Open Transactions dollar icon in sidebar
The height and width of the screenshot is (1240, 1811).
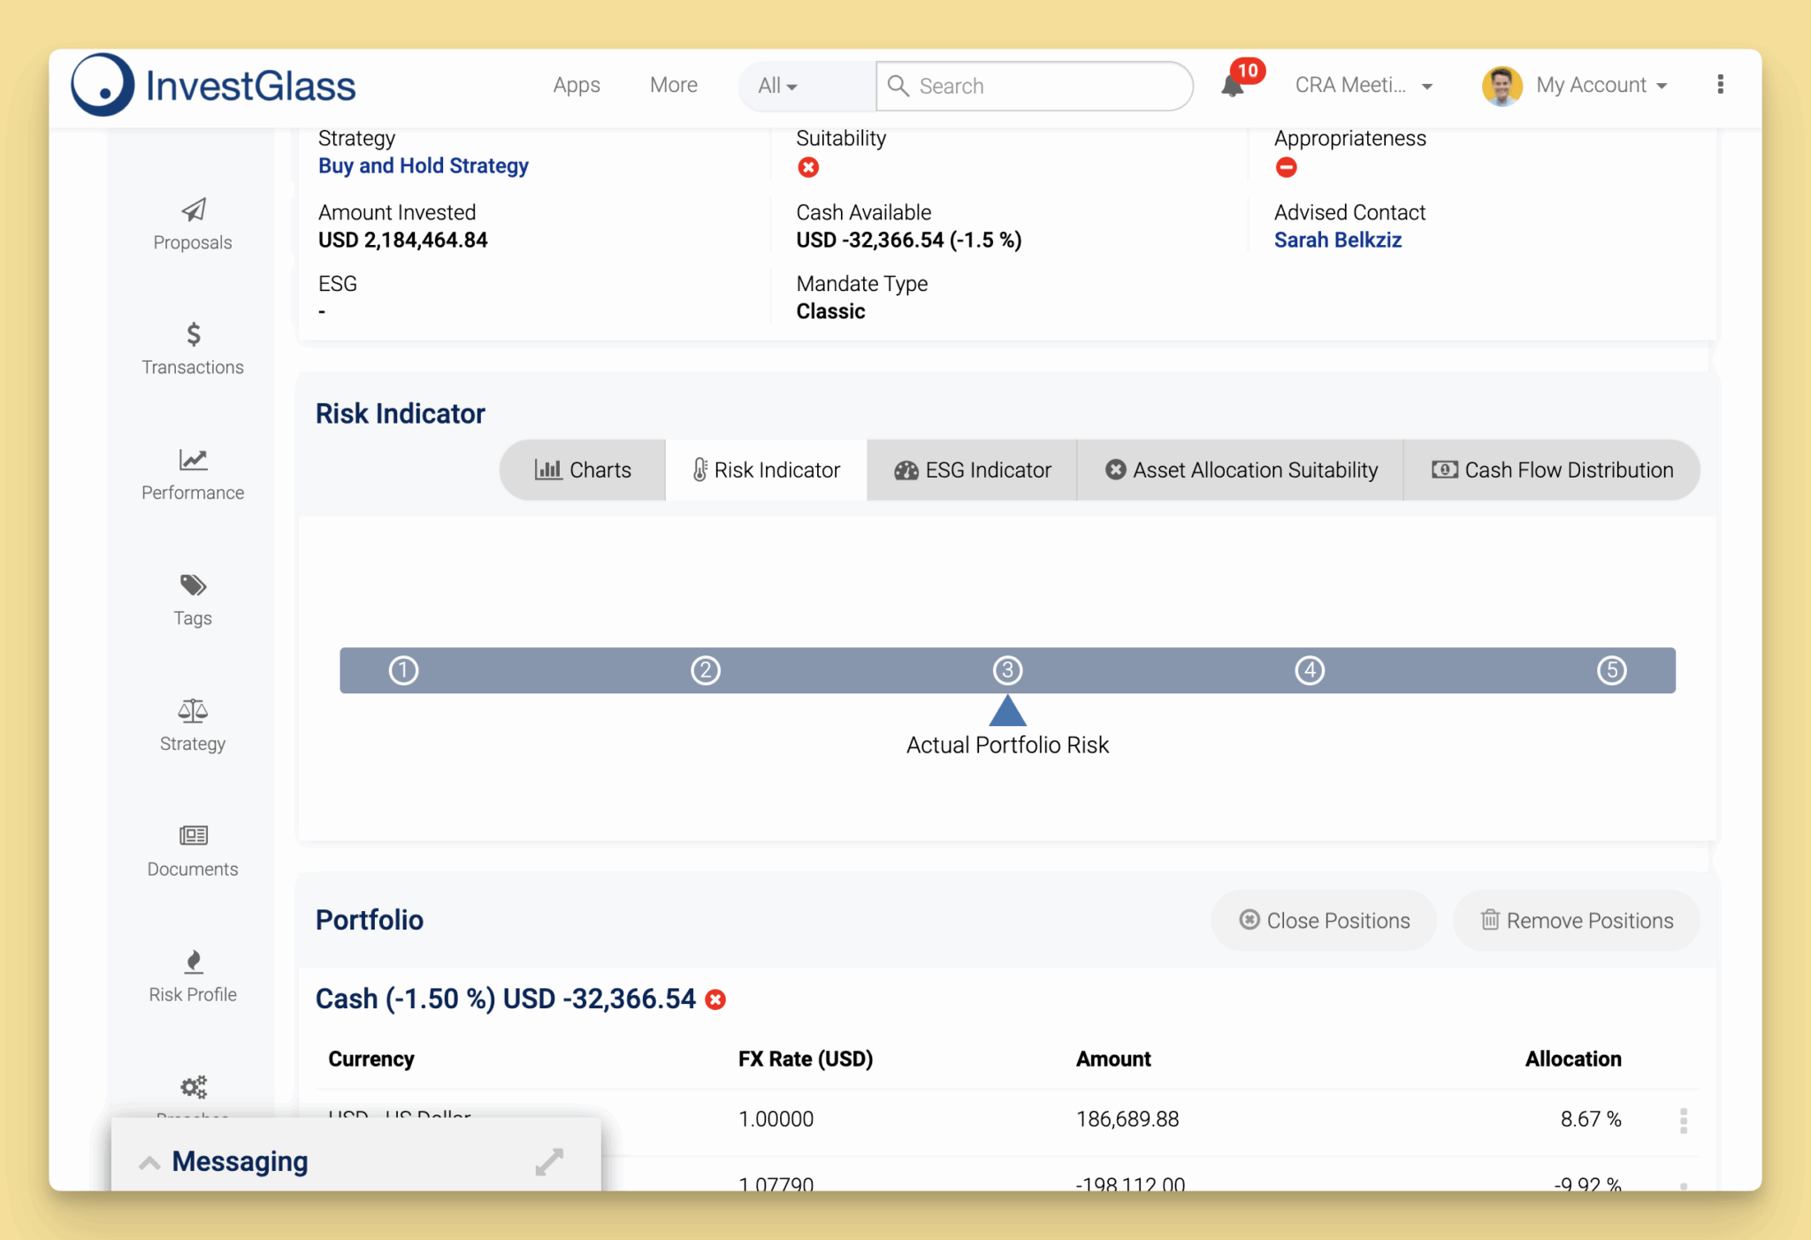193,335
